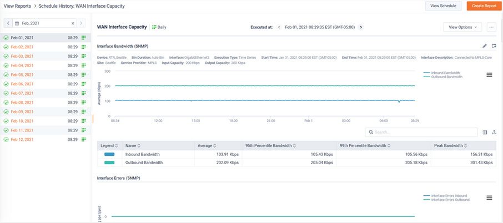Open the View Reports breadcrumb
This screenshot has width=503, height=223.
[17, 6]
